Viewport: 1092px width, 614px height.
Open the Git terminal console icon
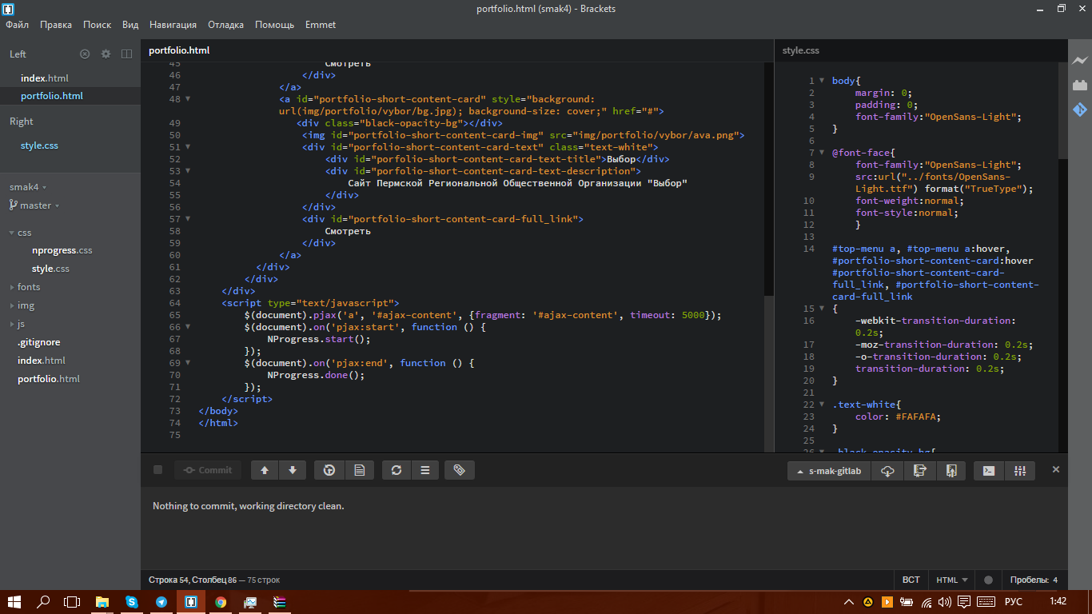coord(989,471)
